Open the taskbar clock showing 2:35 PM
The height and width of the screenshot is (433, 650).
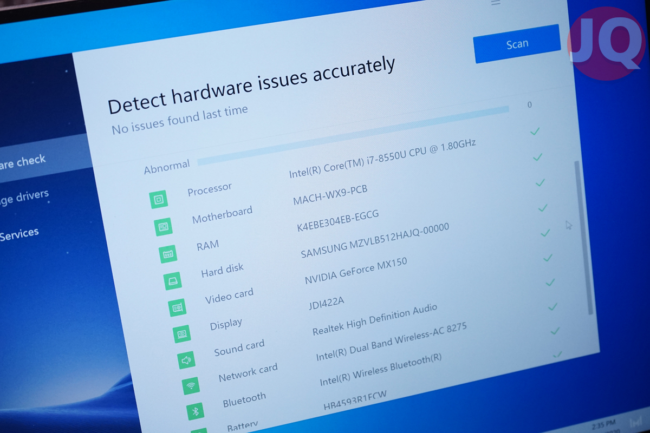603,425
